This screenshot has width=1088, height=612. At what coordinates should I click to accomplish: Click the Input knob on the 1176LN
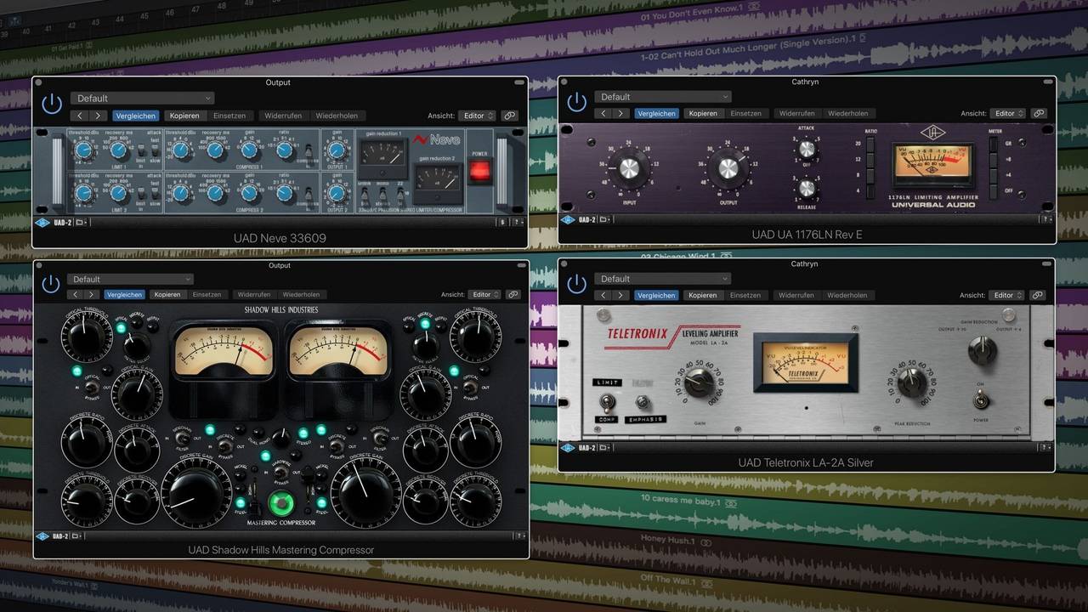[x=629, y=167]
